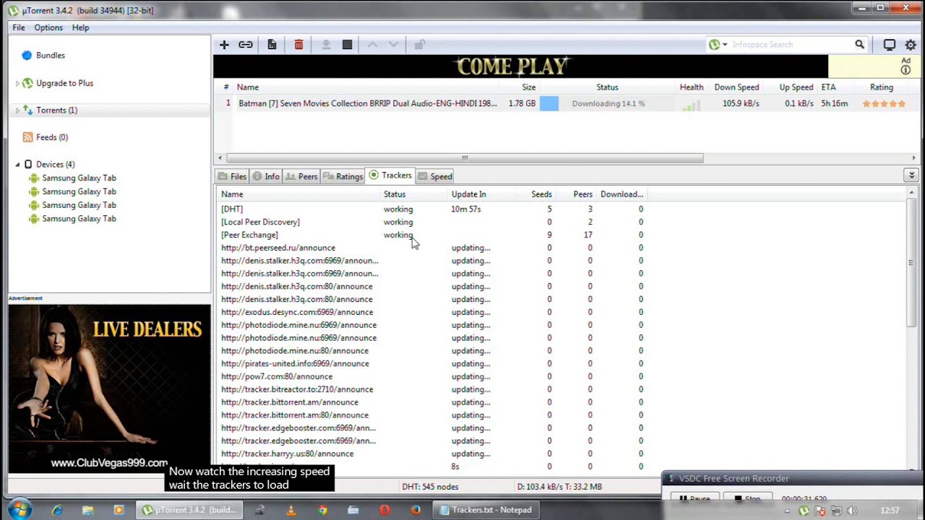Select the Batman Seven Movies Collection torrent

367,103
